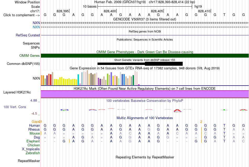The height and width of the screenshot is (167, 249).
Task: Click the dark green OMIM Genes bar
Action: point(145,56)
